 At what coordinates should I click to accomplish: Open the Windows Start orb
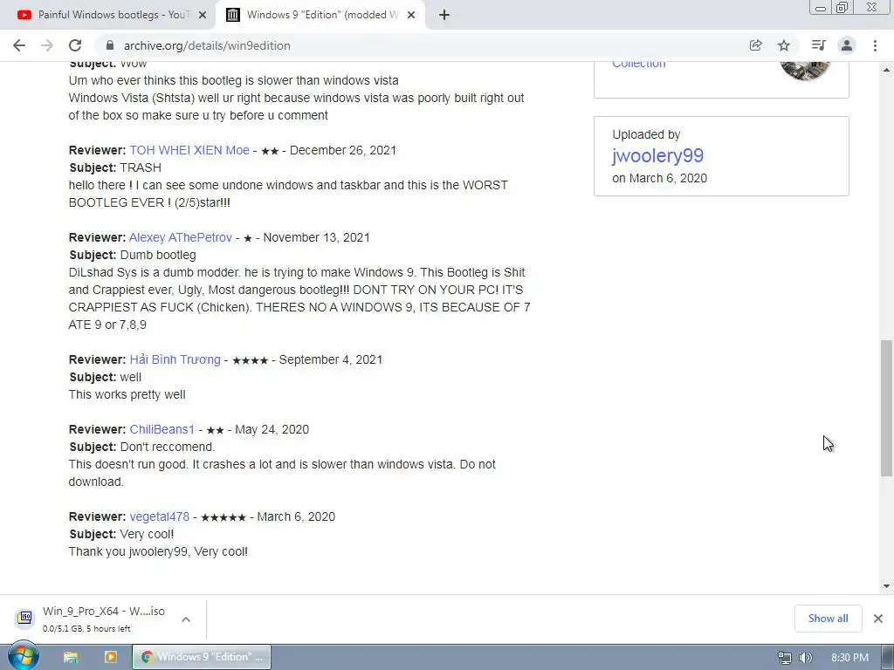(24, 656)
